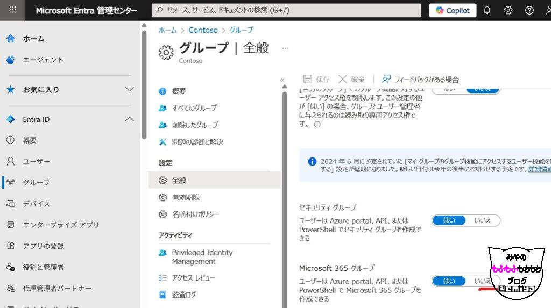551x308 pixels.
Task: Open 有効期限 settings
Action: [x=186, y=197]
